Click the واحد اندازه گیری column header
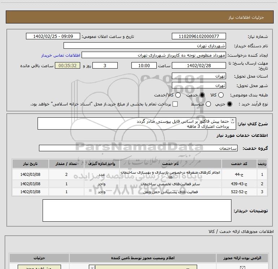Image resolution: width=278 pixels, height=269 pixels. tap(101, 164)
